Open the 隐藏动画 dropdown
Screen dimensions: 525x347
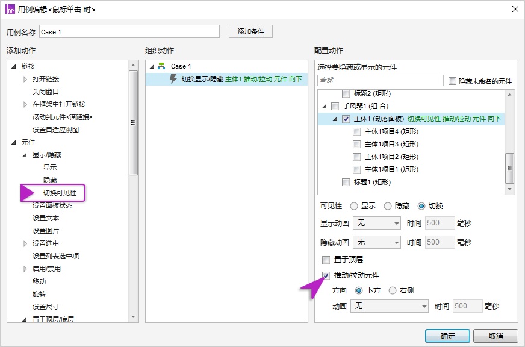(377, 242)
